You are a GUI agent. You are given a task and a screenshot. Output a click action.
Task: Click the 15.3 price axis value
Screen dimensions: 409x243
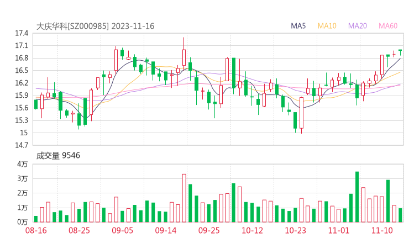tap(22, 120)
